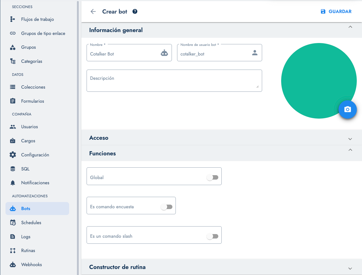Viewport: 362px width, 275px height.
Task: Collapse the Funciones section
Action: click(350, 150)
